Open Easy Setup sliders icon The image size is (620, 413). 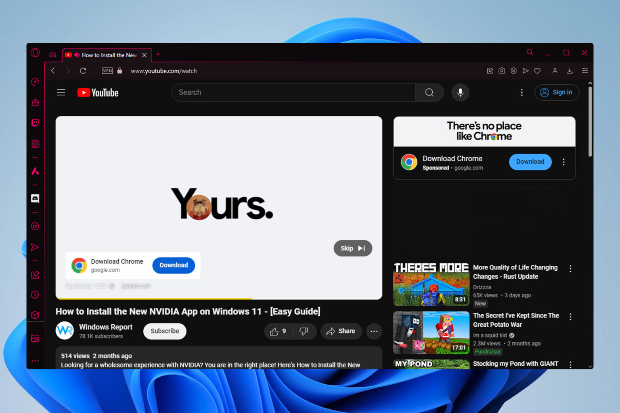pos(584,71)
